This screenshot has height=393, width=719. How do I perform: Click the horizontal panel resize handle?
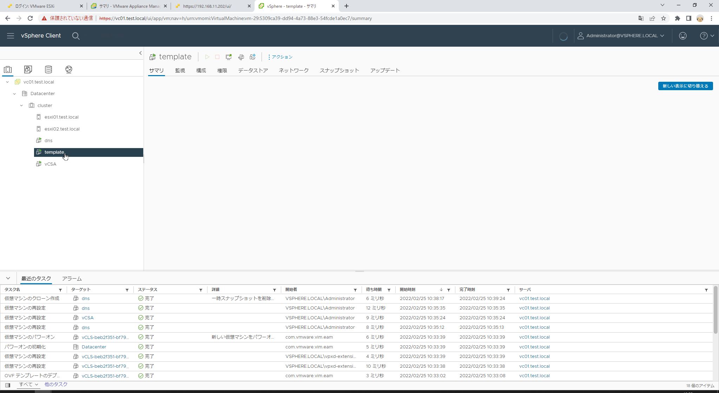click(x=359, y=271)
